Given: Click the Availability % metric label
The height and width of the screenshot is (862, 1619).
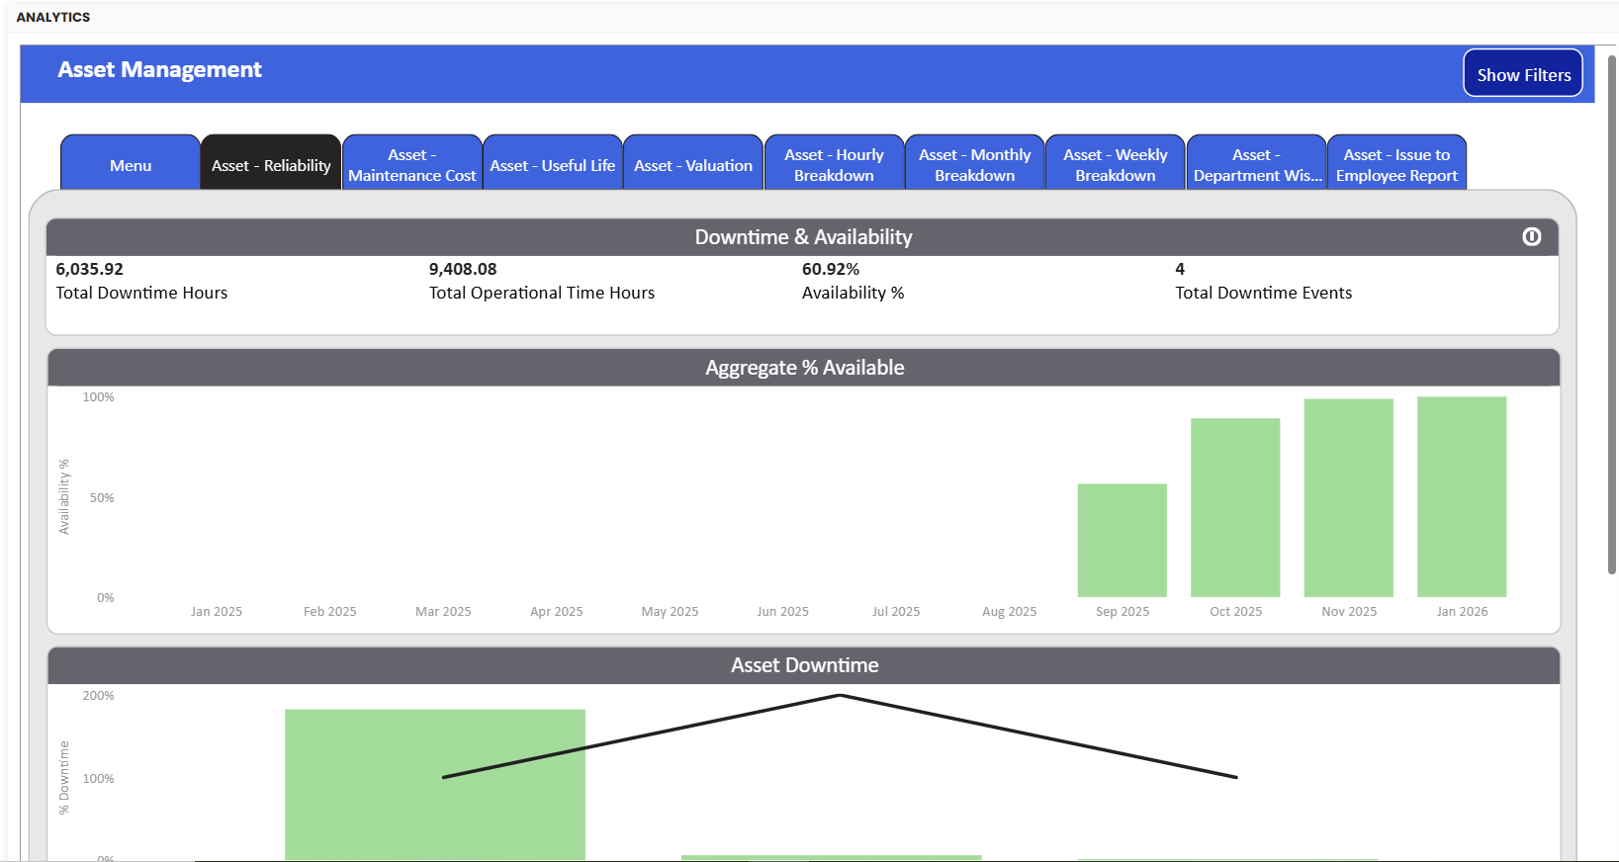Looking at the screenshot, I should 853,293.
